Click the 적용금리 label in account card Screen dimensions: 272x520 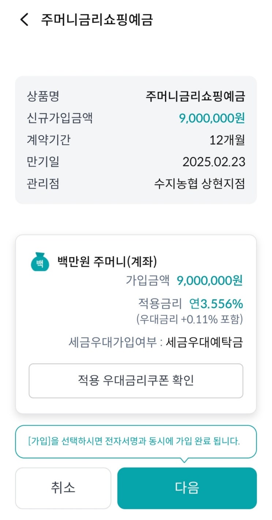[x=160, y=304]
